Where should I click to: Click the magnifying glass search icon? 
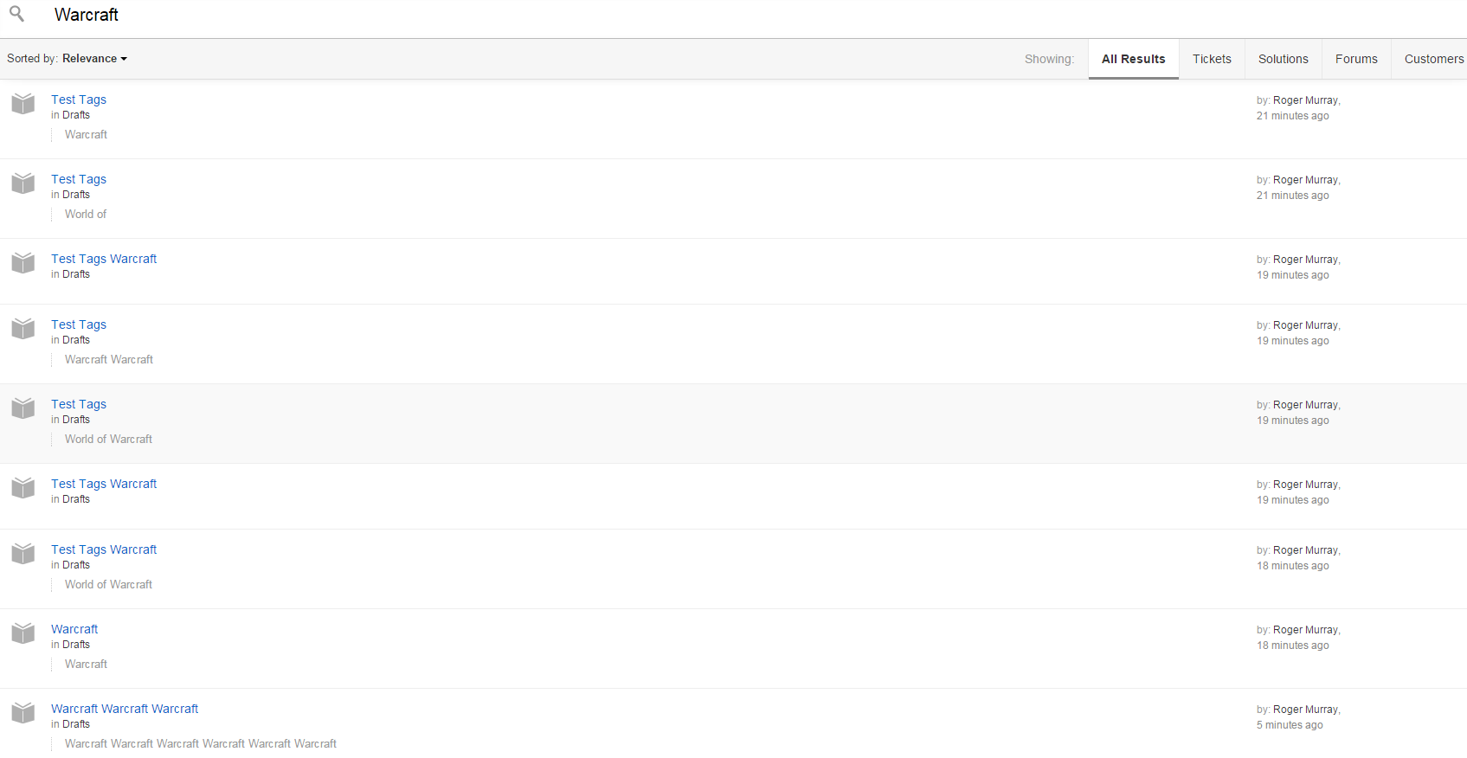[16, 14]
